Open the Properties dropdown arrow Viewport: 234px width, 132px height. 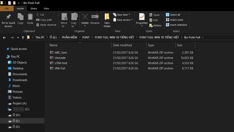click(142, 26)
